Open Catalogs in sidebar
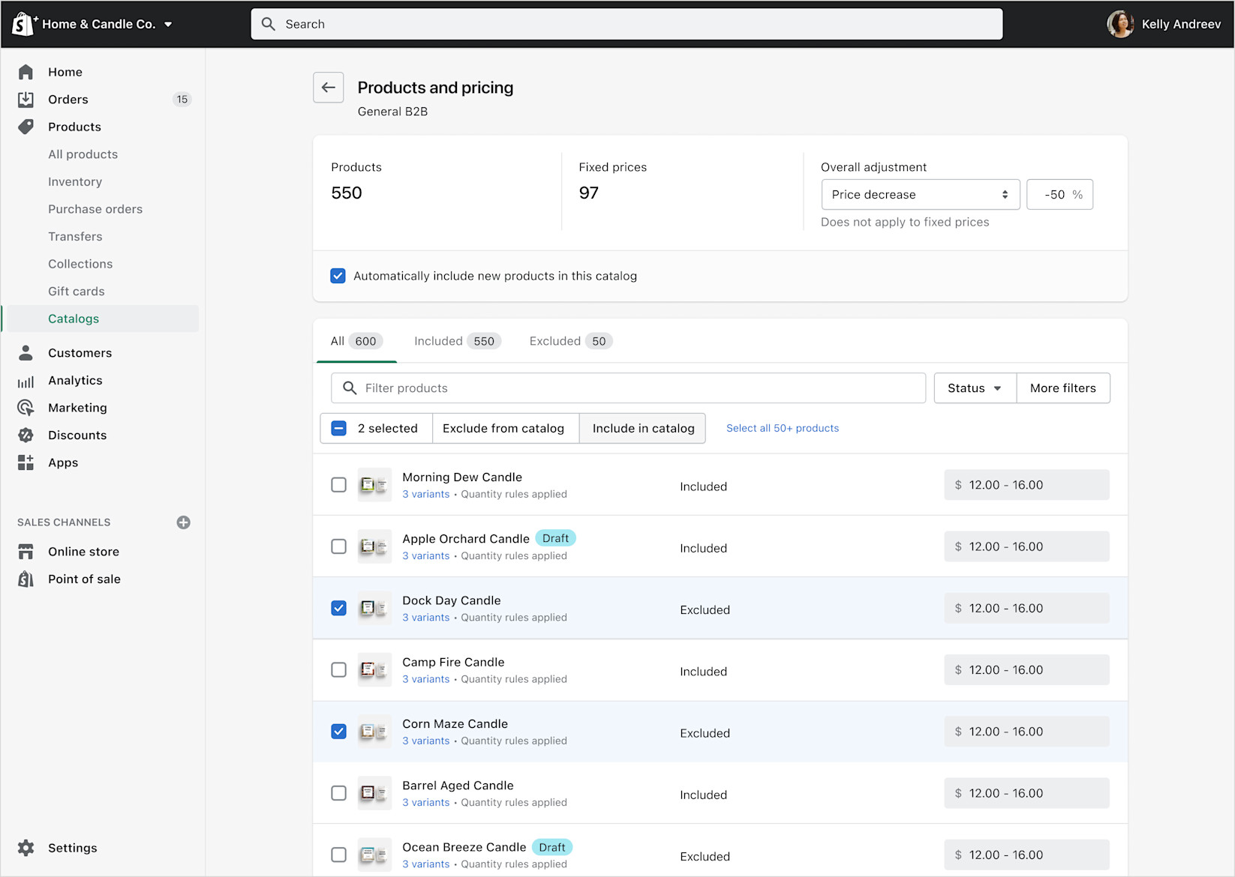1235x877 pixels. [74, 319]
